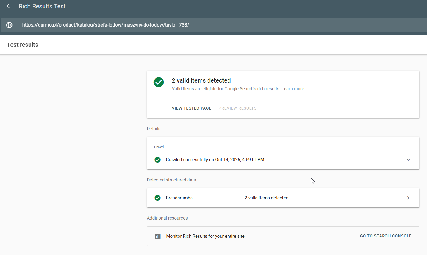Click the tested URL field
Viewport: 427px width, 255px height.
point(105,25)
